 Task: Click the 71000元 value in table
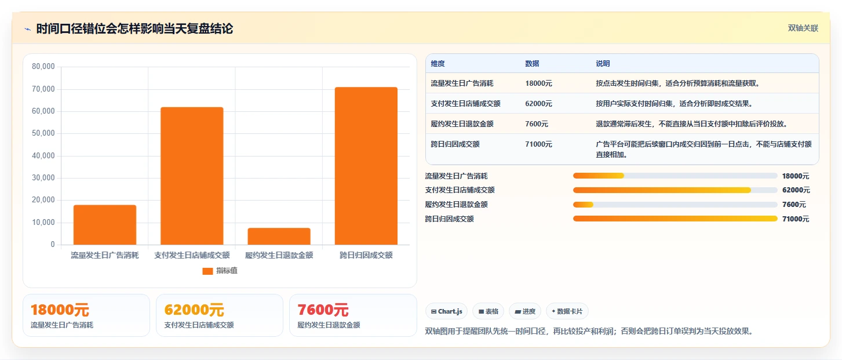tap(538, 144)
